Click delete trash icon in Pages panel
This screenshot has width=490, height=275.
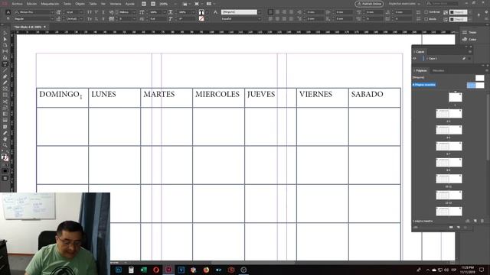pyautogui.click(x=482, y=221)
